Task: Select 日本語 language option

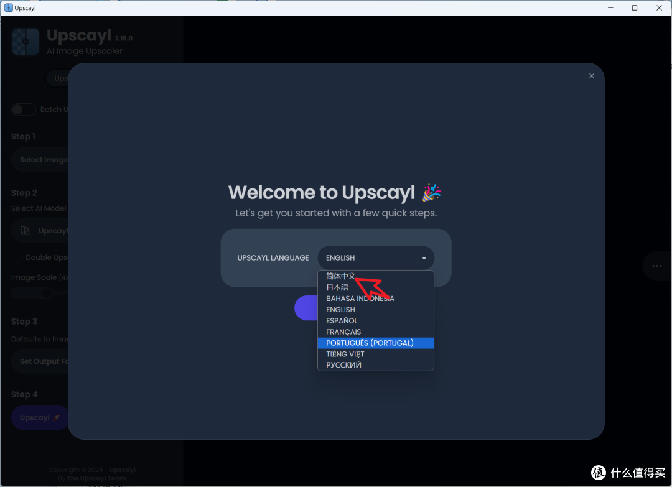Action: 375,287
